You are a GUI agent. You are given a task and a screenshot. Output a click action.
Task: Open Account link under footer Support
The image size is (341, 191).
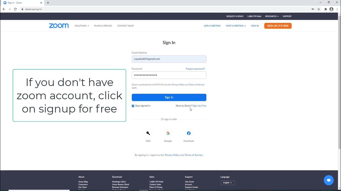coord(188,184)
